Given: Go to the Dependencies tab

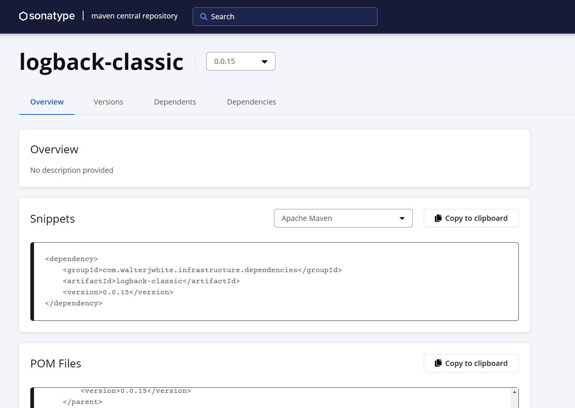Looking at the screenshot, I should coord(251,102).
